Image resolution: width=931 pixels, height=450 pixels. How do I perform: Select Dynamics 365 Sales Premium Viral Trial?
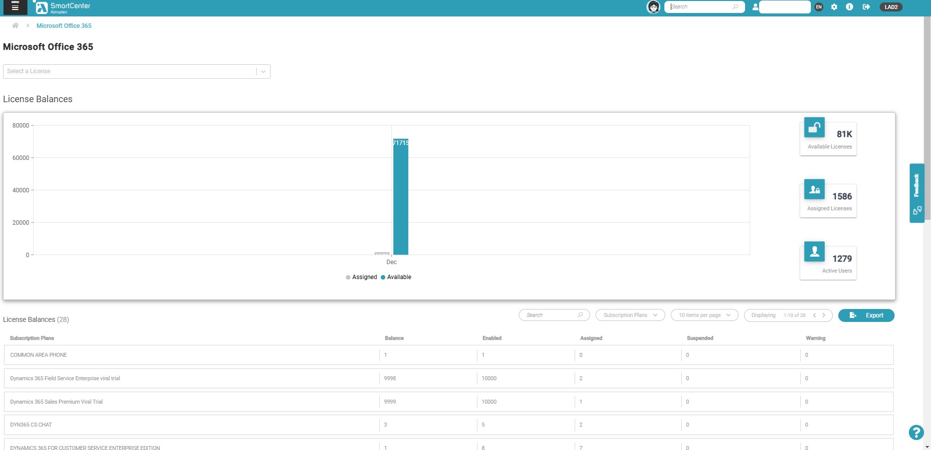tap(449, 402)
